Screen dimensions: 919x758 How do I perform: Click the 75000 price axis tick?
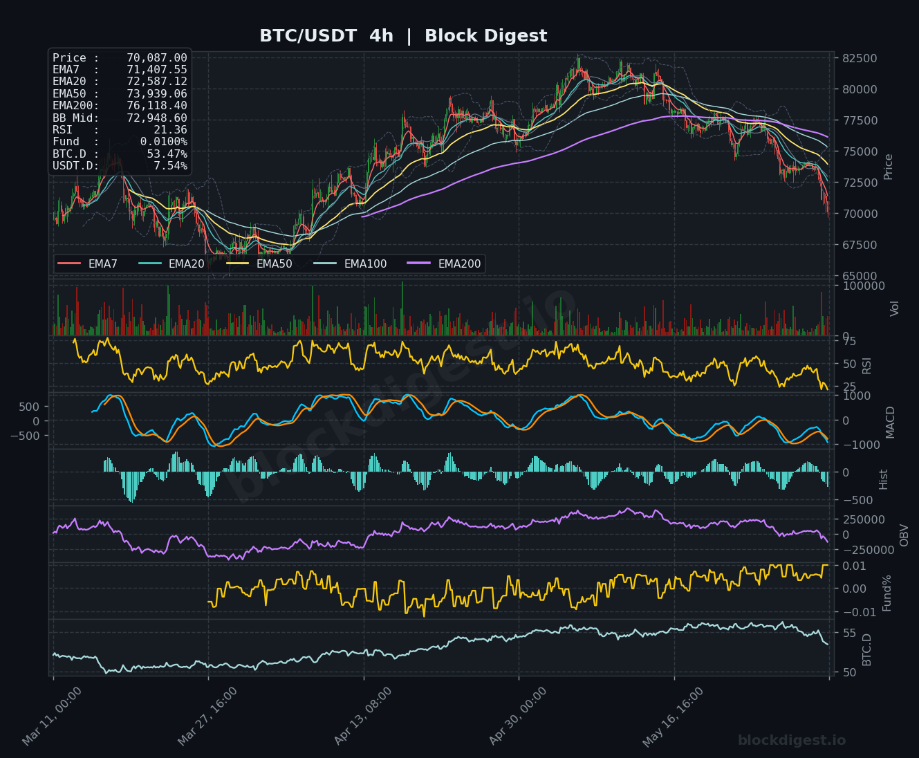click(x=860, y=151)
